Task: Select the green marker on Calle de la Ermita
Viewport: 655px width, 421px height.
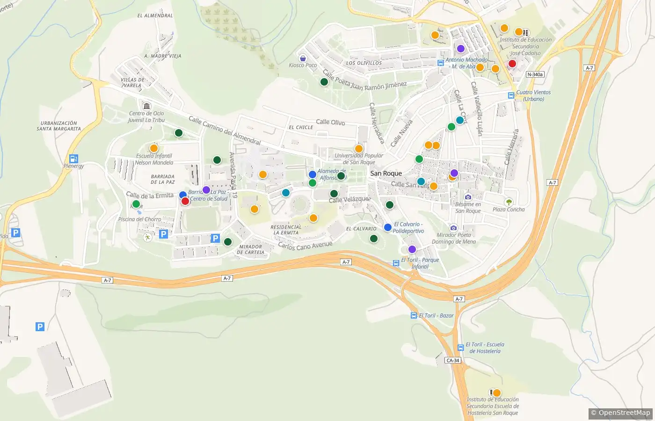Action: (x=136, y=204)
